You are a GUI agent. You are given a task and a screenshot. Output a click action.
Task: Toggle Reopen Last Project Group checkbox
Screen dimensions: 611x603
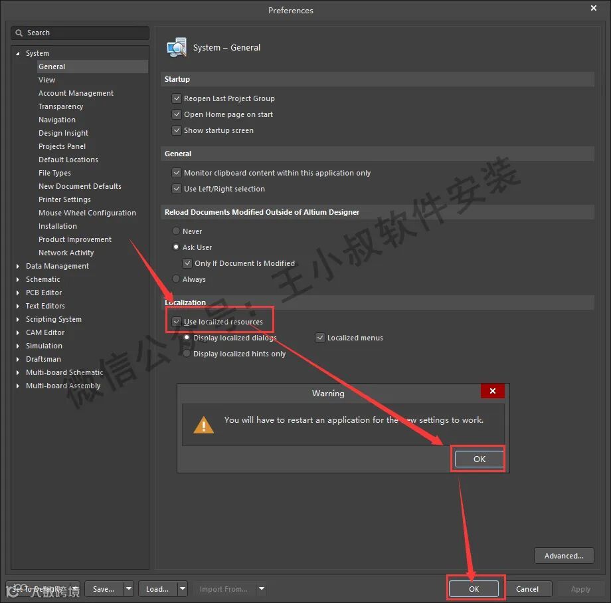click(x=177, y=98)
